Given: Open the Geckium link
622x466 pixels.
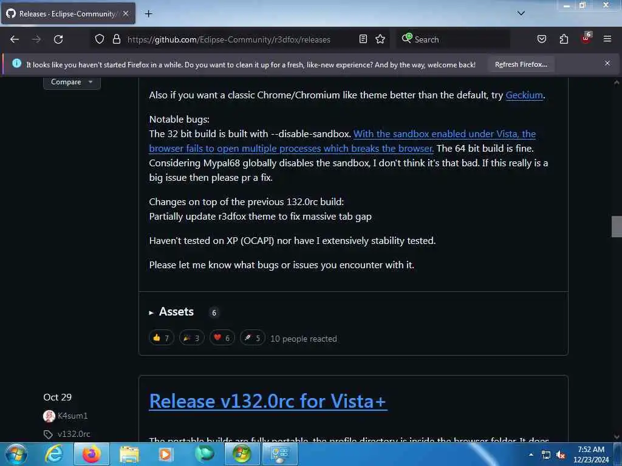Looking at the screenshot, I should pyautogui.click(x=524, y=95).
